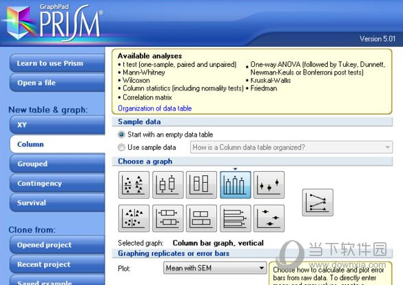403x285 pixels.
Task: Choose the vertical box-and-whiskers graph icon
Action: (x=167, y=185)
